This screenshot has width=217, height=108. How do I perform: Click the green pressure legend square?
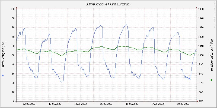click(211, 80)
